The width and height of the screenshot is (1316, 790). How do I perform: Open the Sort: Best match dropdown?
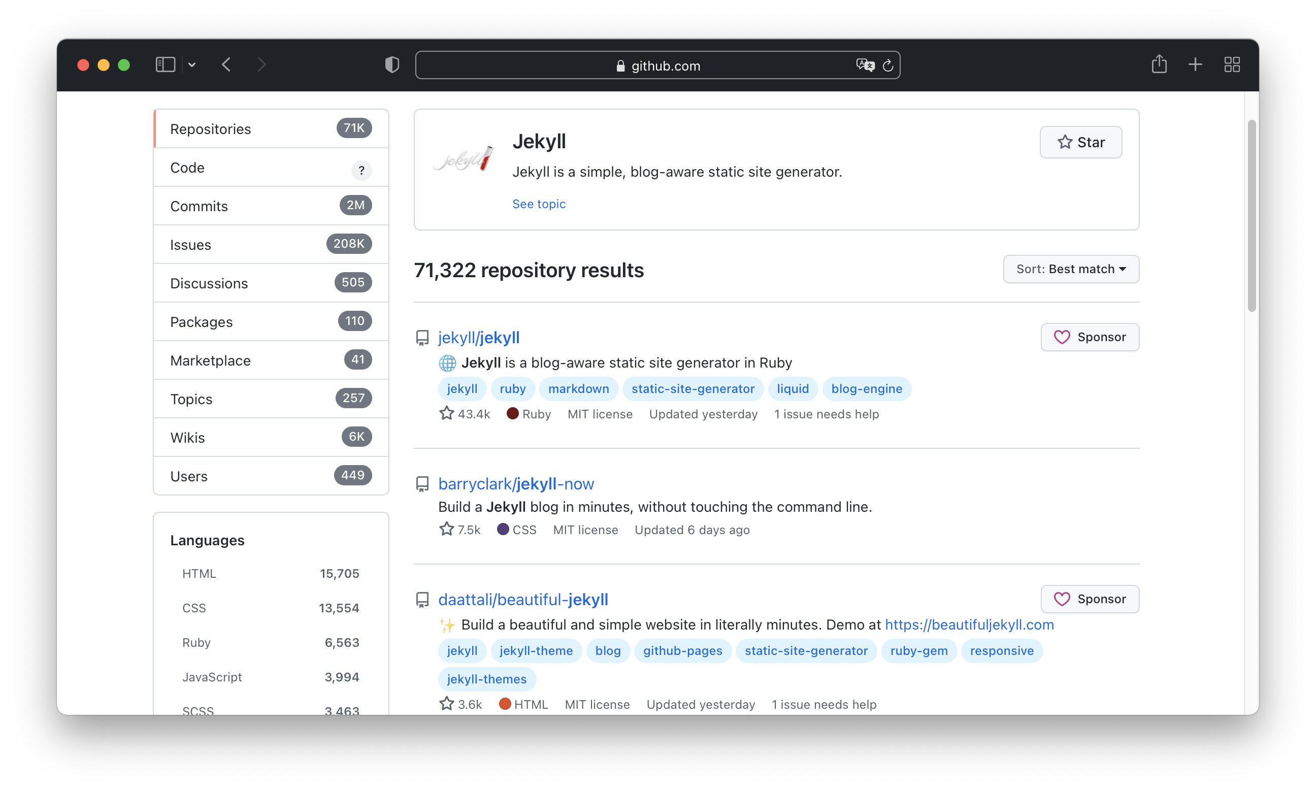coord(1070,269)
